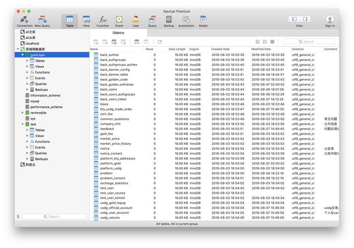Expand Queries under test
Screen dimensions: 354x248
(x=27, y=153)
